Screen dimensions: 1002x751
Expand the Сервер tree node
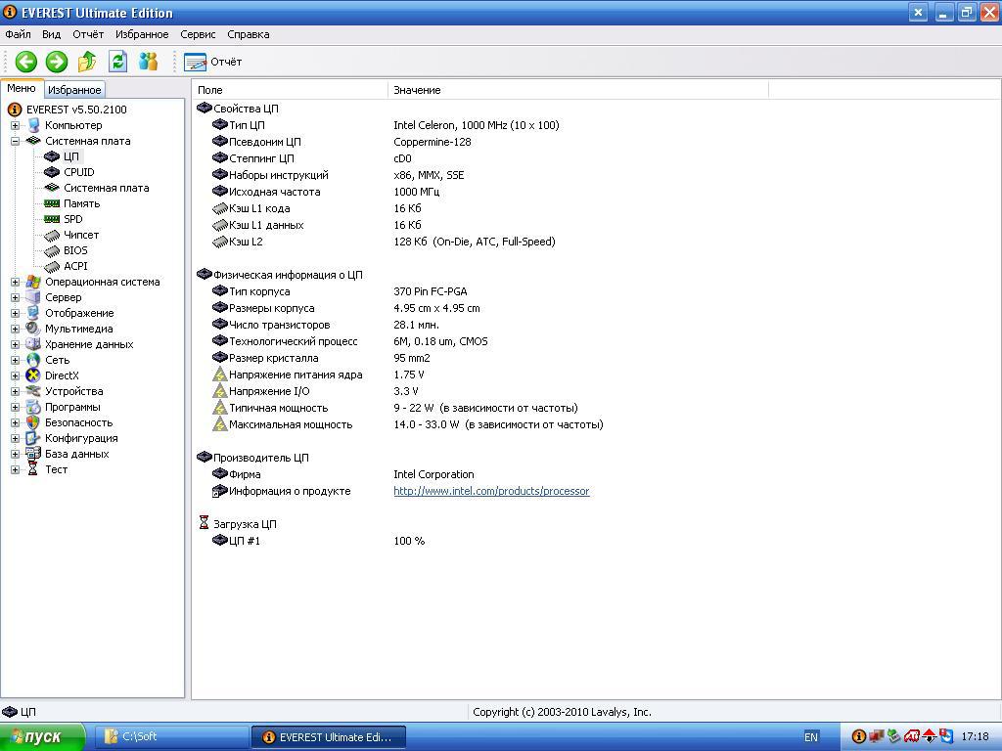[15, 297]
